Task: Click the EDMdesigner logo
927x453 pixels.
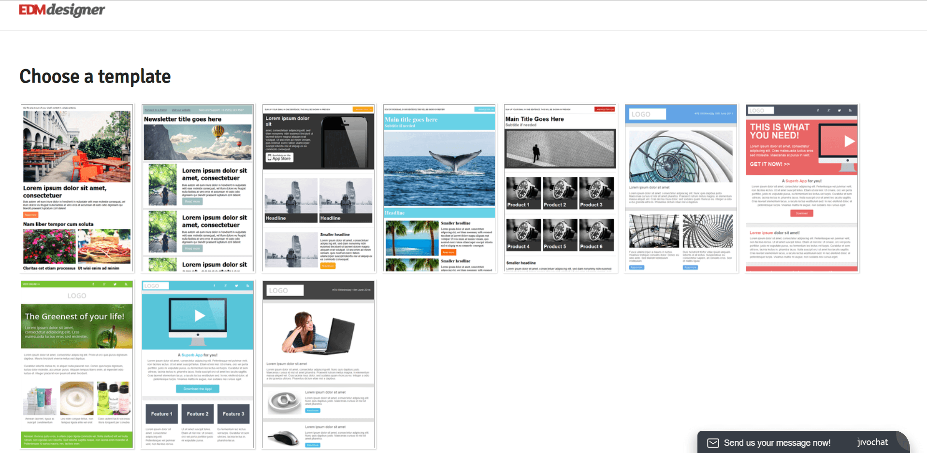Action: (62, 10)
